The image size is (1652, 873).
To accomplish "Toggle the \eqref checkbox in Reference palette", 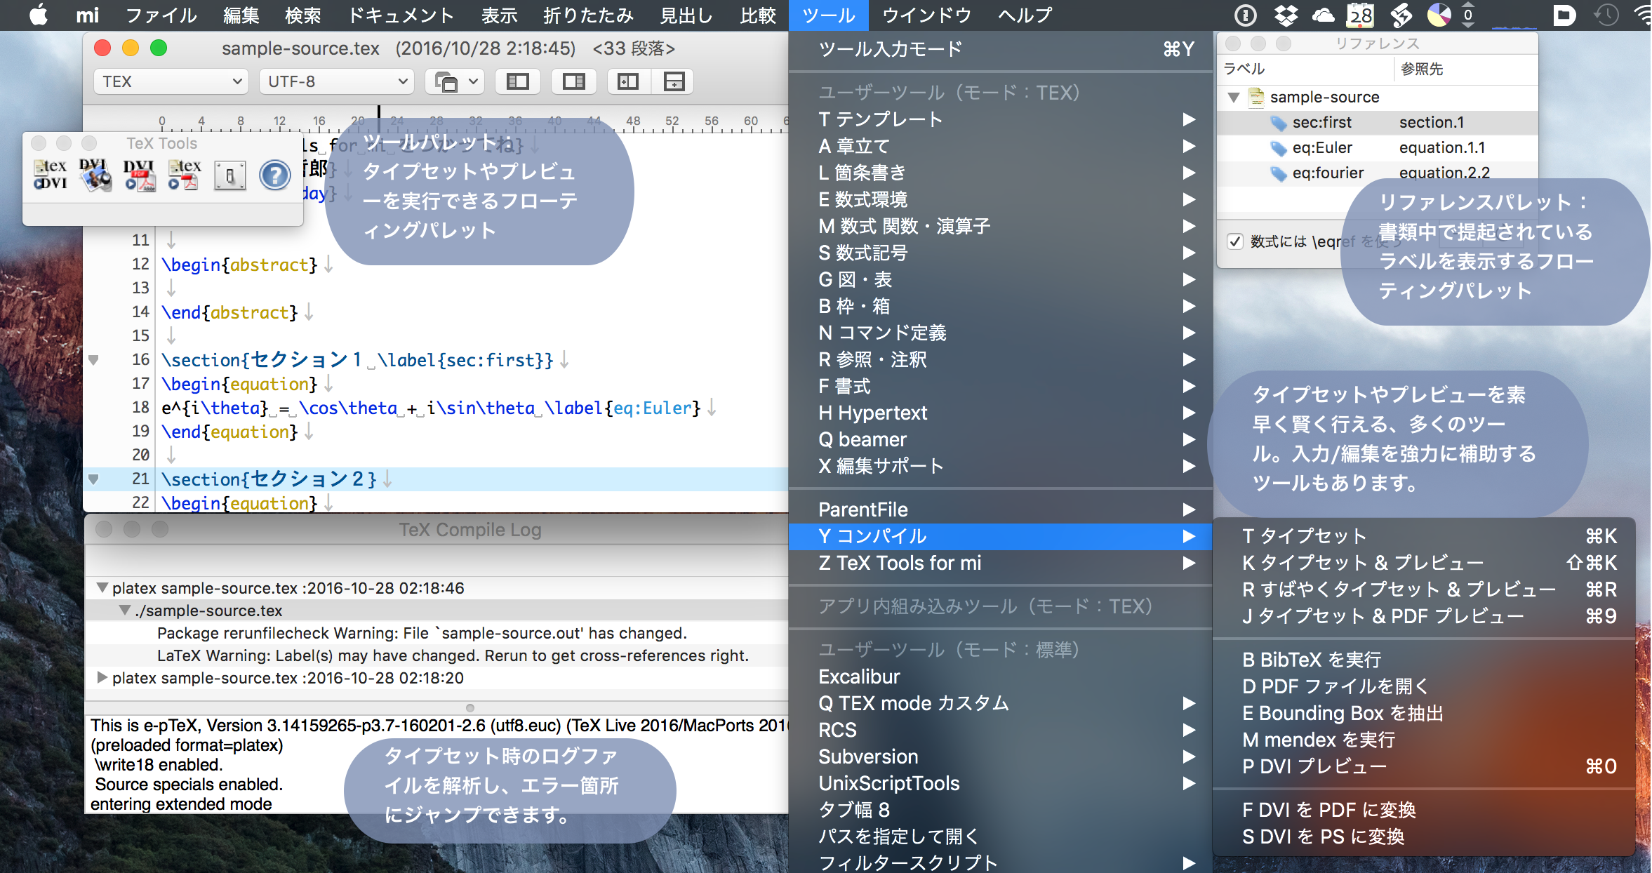I will coord(1235,241).
